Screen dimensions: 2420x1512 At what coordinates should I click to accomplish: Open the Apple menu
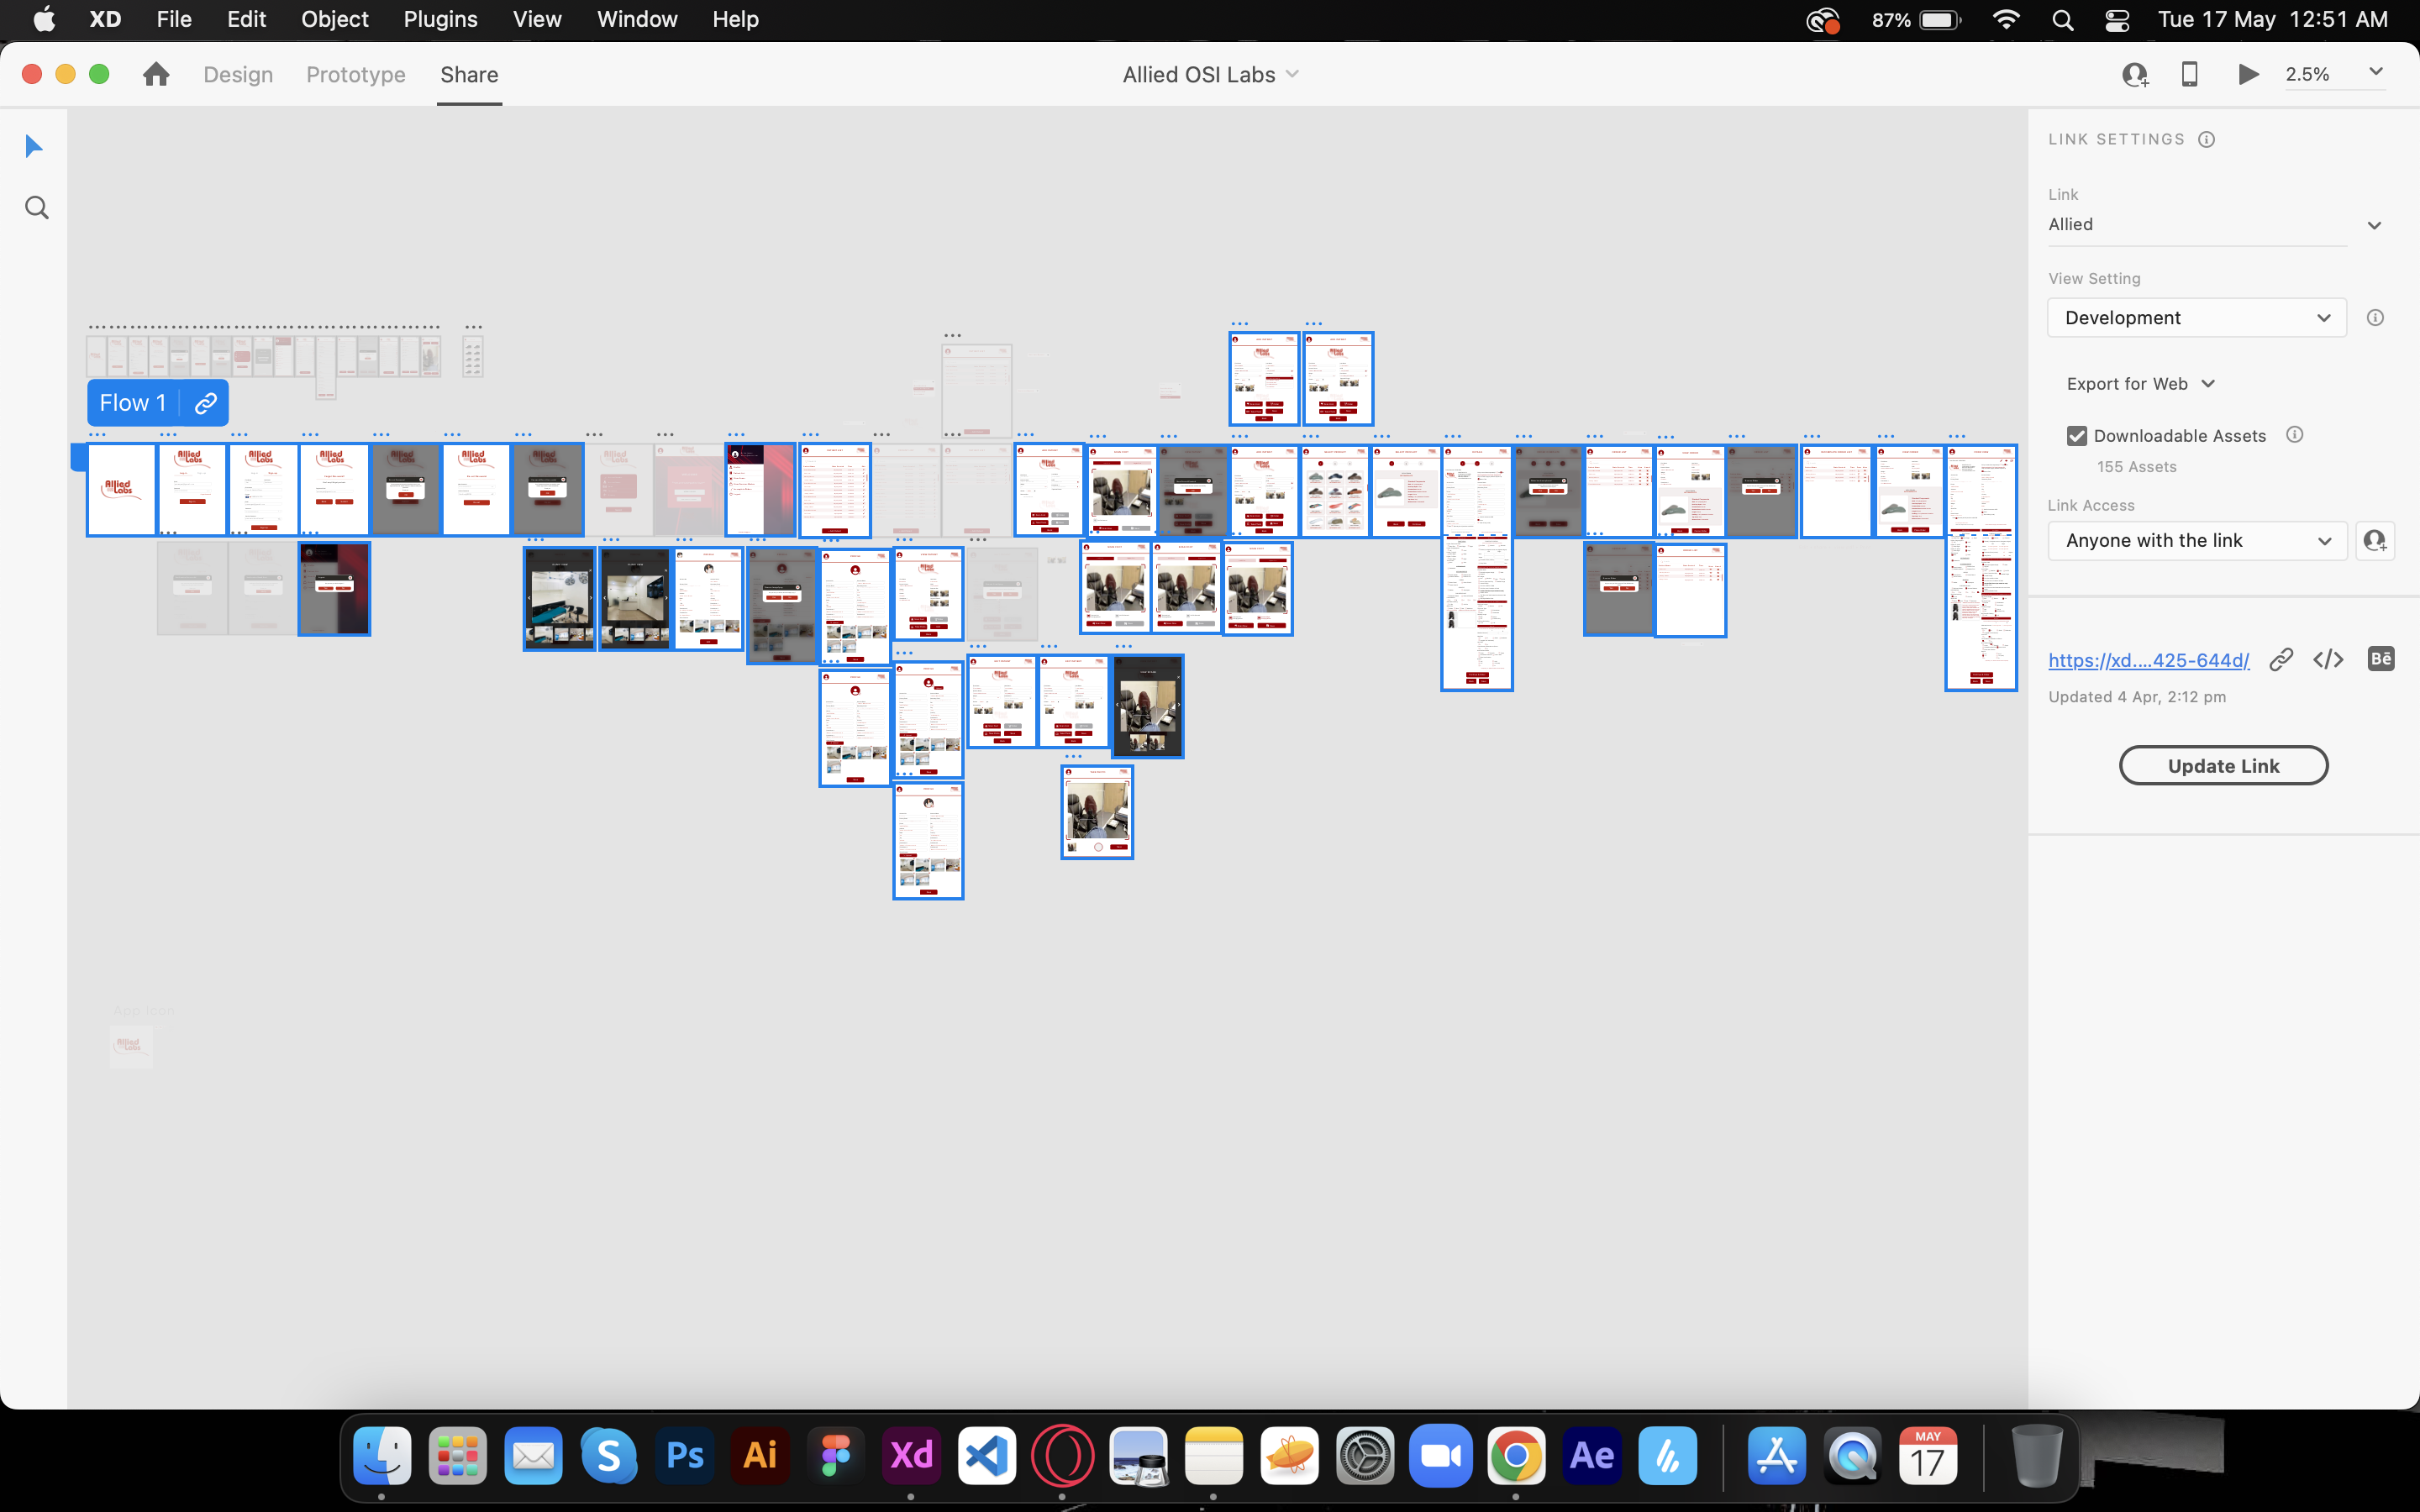click(x=44, y=19)
